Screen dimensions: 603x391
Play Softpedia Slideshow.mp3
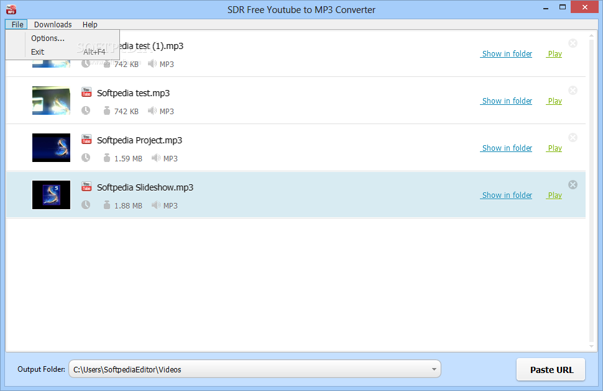click(x=555, y=195)
